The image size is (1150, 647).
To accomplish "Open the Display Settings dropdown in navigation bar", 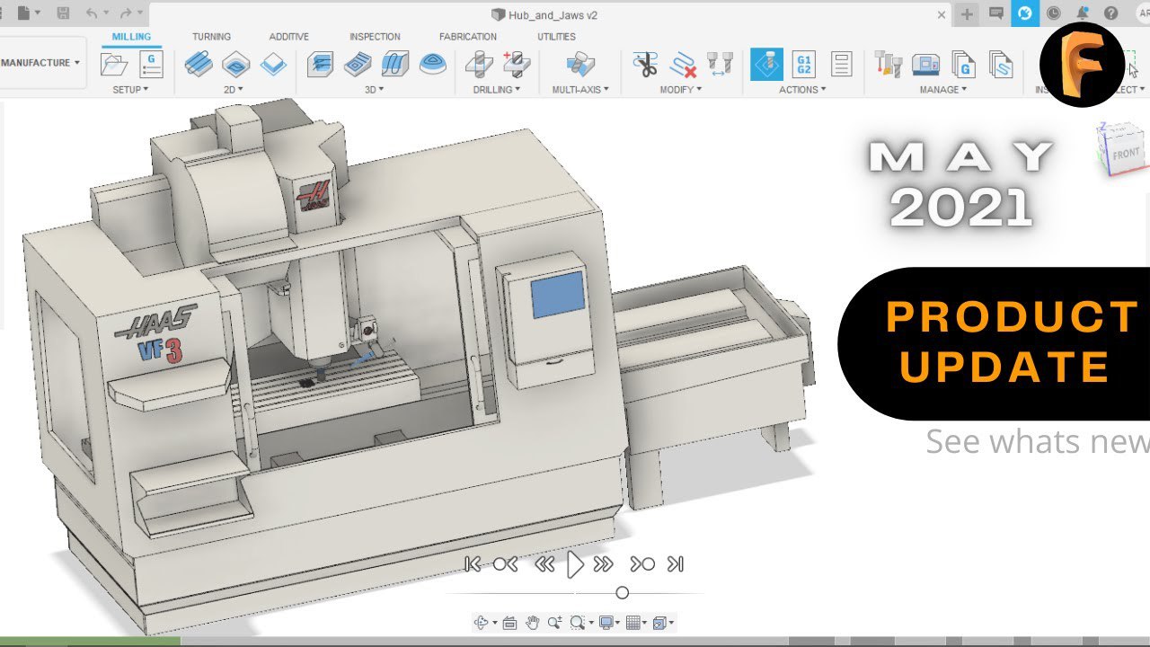I will 611,623.
